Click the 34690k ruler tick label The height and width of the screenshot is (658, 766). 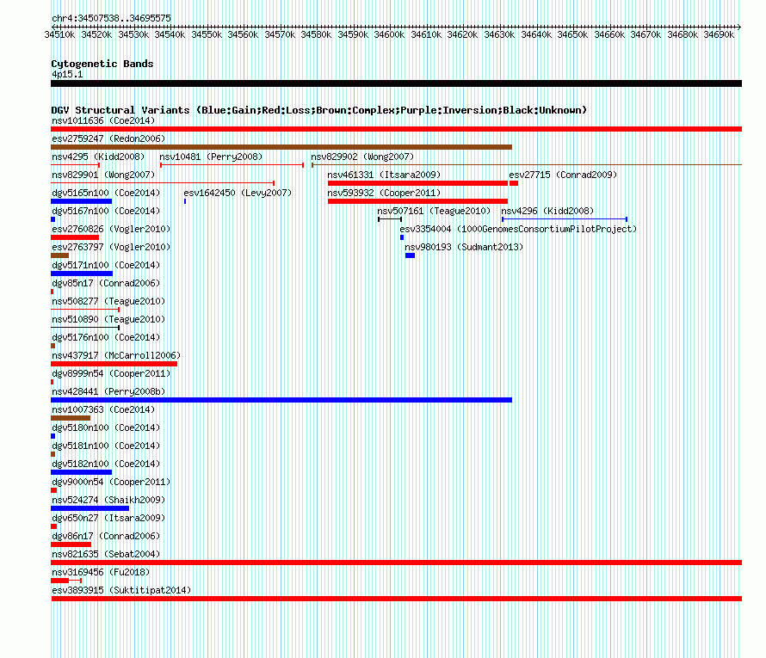[x=719, y=34]
